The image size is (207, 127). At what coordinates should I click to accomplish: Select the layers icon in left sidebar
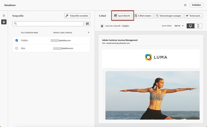[x=4, y=16]
